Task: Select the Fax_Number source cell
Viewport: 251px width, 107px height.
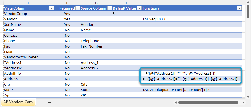Action: tap(96, 46)
